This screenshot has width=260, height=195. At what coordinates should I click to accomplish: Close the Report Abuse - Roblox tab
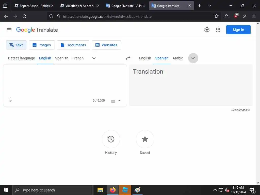tap(52, 6)
